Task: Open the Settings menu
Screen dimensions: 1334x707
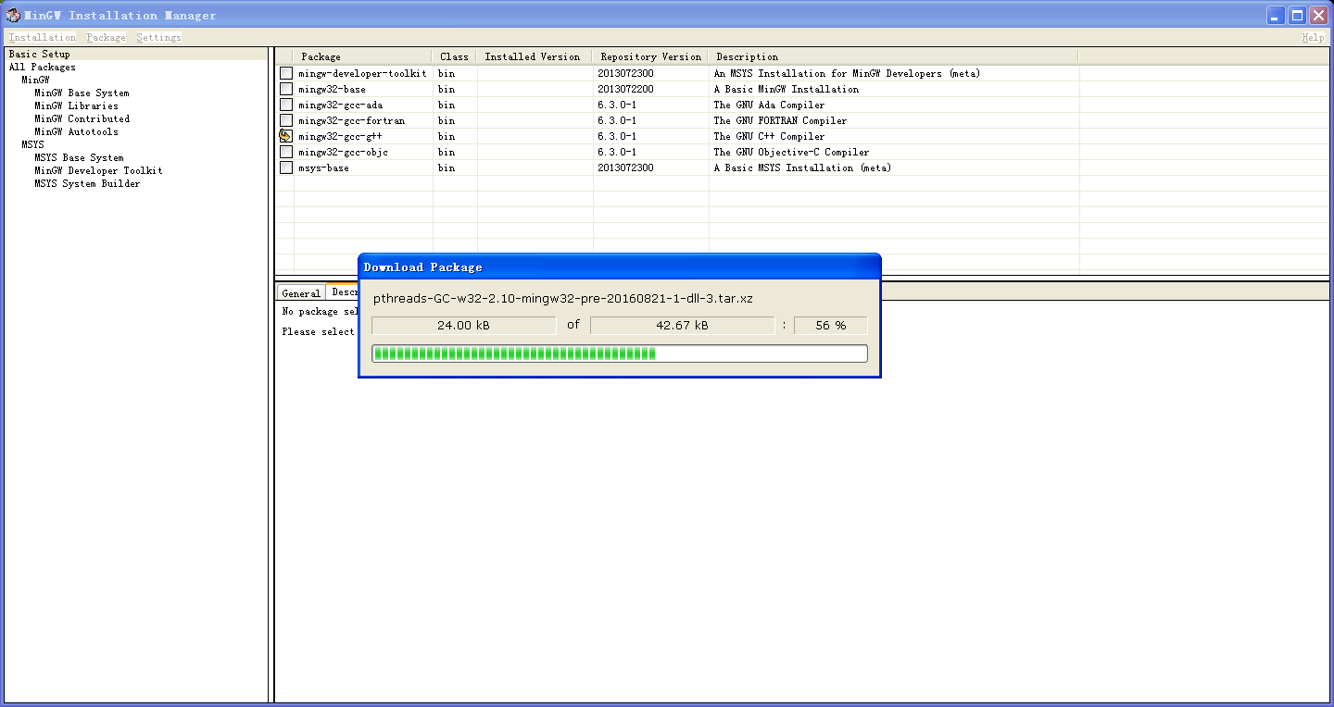Action: click(x=158, y=37)
